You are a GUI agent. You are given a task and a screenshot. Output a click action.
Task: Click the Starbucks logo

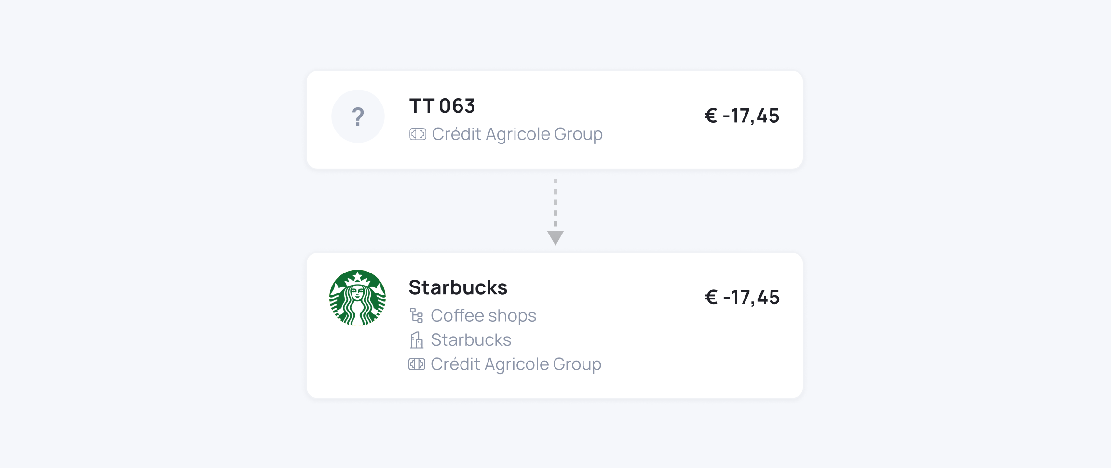coord(357,298)
